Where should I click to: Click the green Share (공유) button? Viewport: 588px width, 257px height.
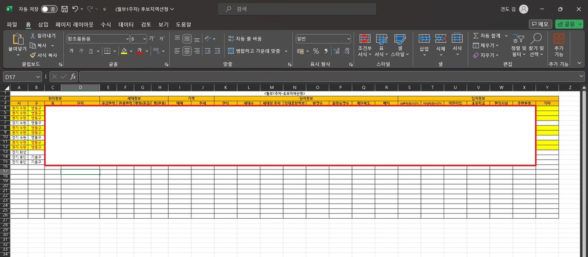[x=569, y=24]
